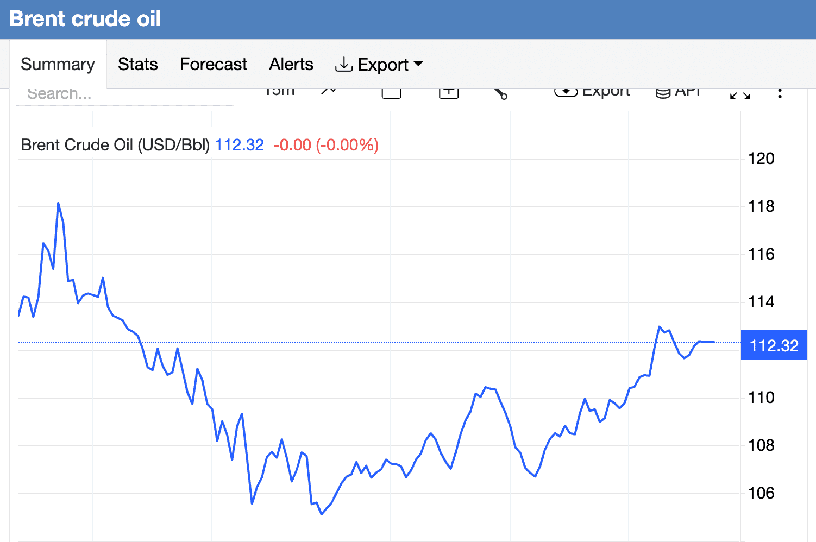Screen dimensions: 816x542
Task: Go to the Alerts tab
Action: click(291, 65)
